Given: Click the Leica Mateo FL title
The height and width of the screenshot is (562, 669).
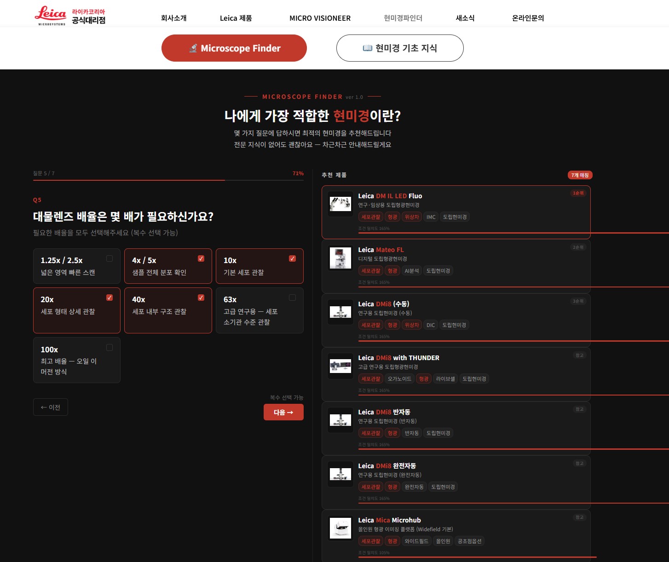Looking at the screenshot, I should click(381, 250).
